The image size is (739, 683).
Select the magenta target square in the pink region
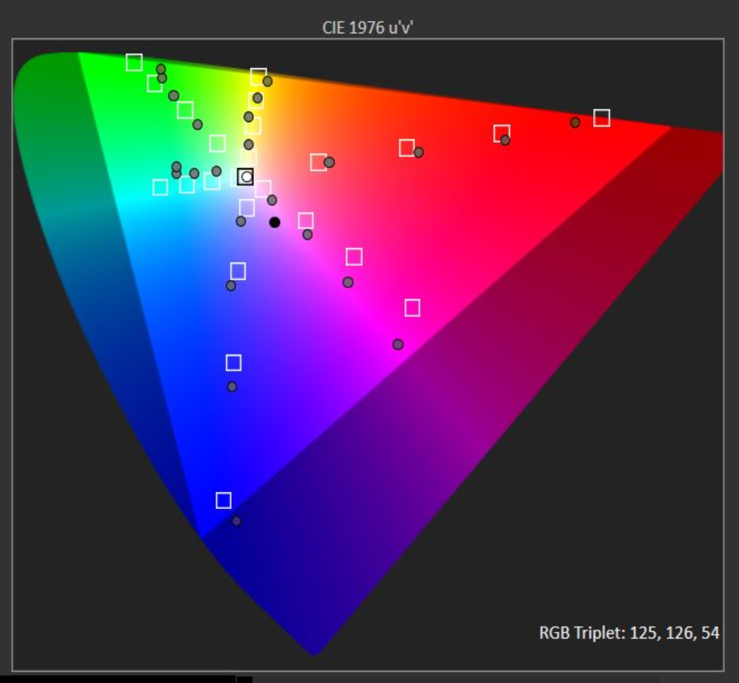point(412,308)
